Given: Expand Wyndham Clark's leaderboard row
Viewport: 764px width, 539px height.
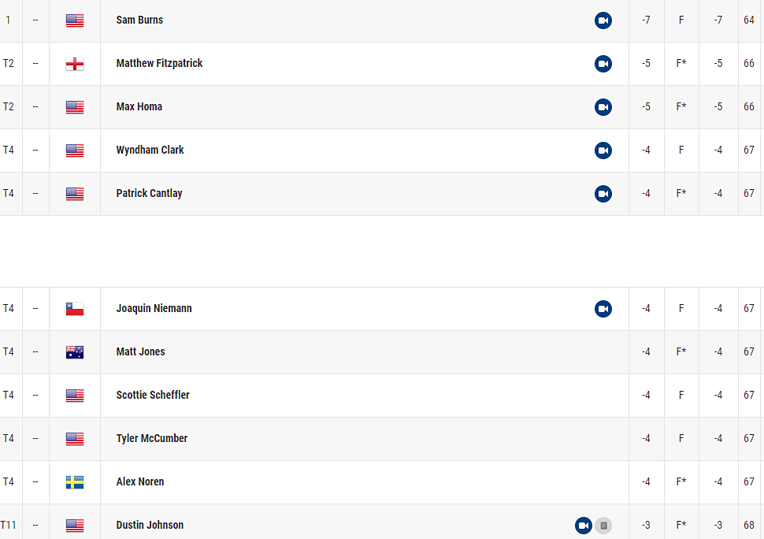Looking at the screenshot, I should click(x=382, y=151).
